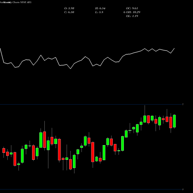Select the 'O: 5.93' open value

(69, 8)
